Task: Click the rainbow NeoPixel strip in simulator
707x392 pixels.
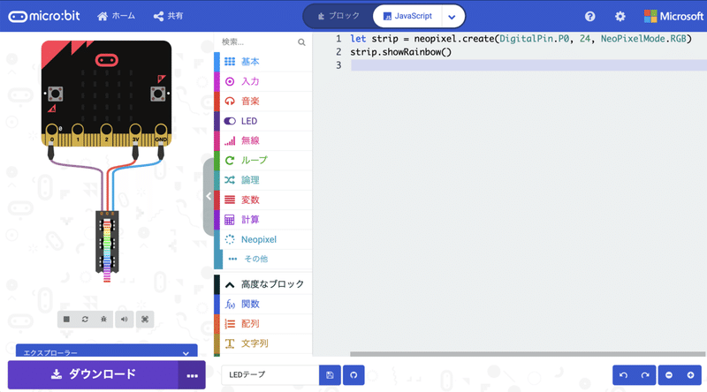Action: pos(107,245)
